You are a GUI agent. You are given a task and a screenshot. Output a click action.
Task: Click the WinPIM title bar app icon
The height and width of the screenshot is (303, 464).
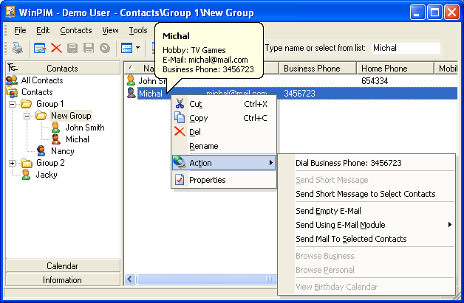coord(10,13)
